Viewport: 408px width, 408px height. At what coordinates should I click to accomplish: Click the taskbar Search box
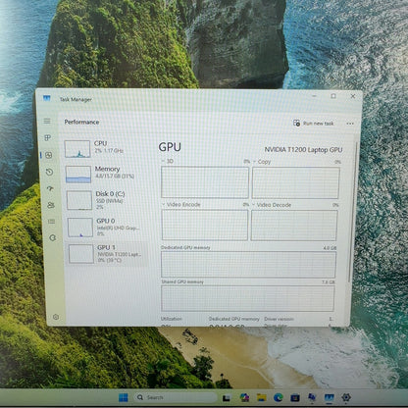coord(176,397)
